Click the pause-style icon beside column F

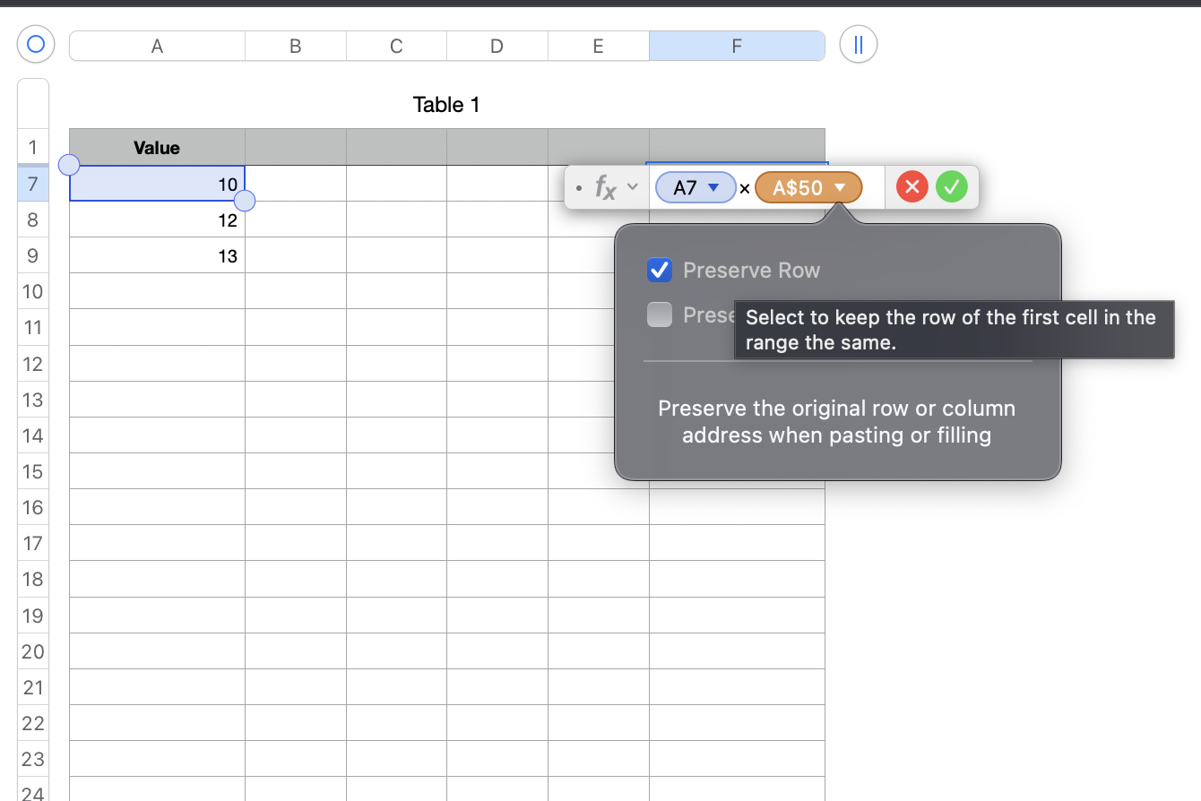click(x=858, y=44)
